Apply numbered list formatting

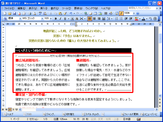coord(117,19)
